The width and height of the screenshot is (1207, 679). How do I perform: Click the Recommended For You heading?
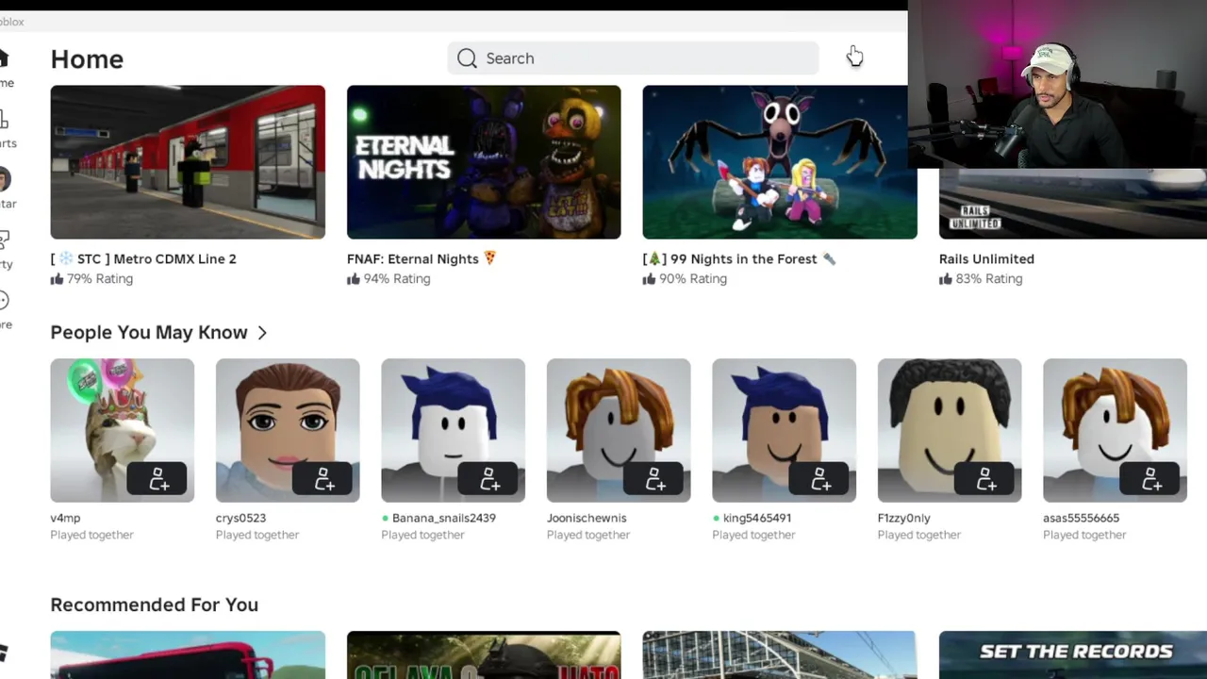[x=155, y=604]
